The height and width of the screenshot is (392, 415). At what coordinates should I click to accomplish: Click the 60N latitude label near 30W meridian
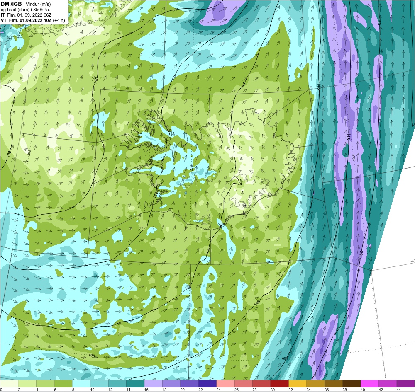pos(92,355)
